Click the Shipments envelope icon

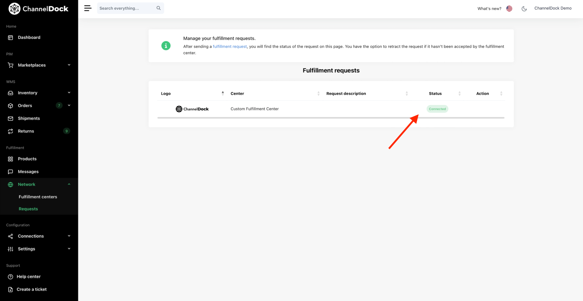click(x=10, y=118)
